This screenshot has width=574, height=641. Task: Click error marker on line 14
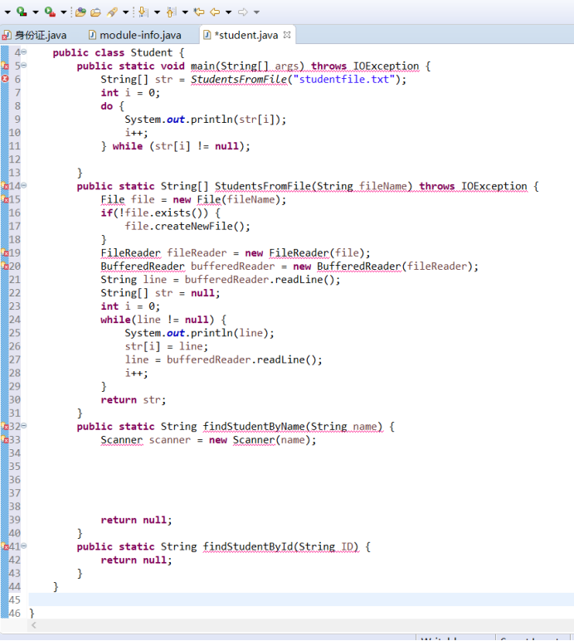pyautogui.click(x=5, y=186)
